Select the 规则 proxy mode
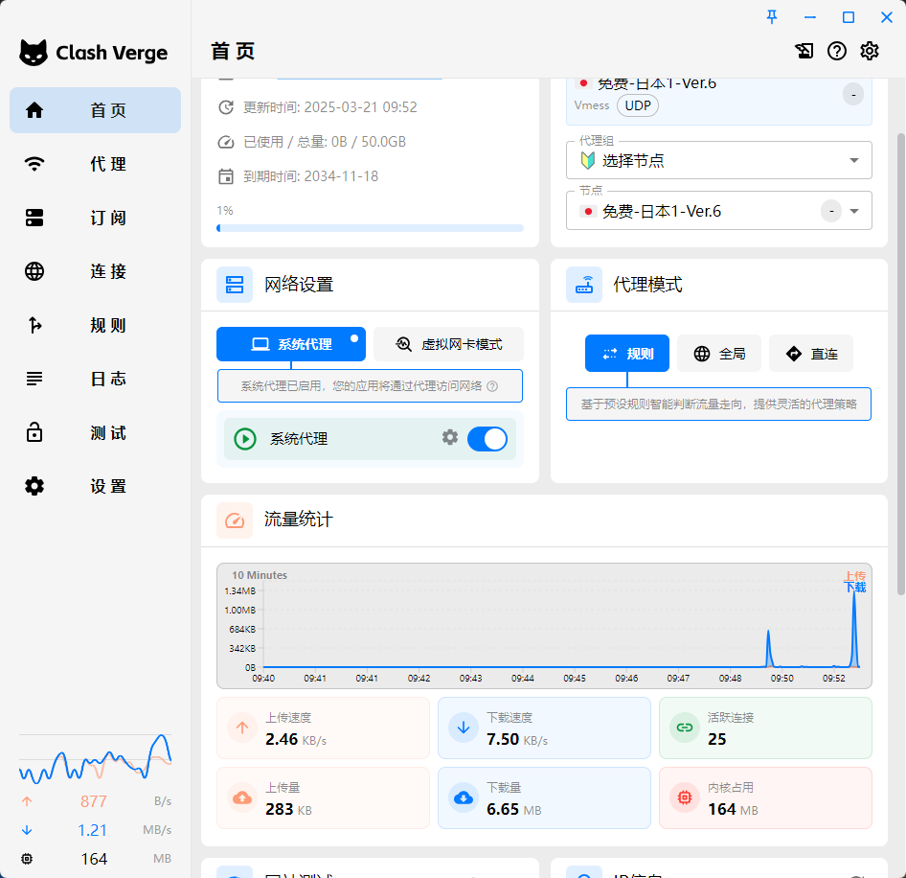This screenshot has width=906, height=878. tap(627, 354)
